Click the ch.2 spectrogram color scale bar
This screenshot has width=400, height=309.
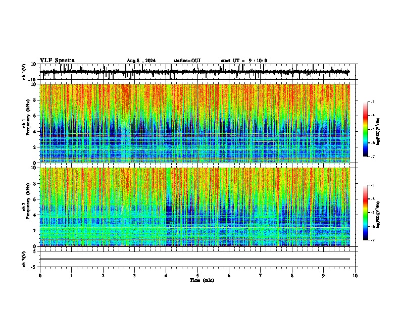366,213
